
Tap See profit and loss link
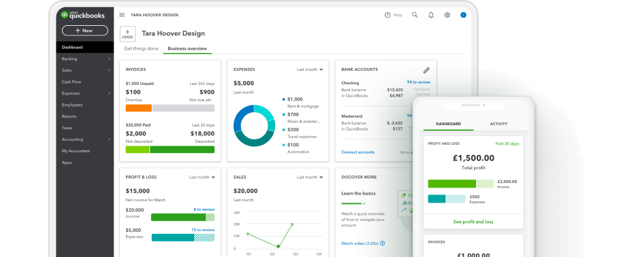473,222
